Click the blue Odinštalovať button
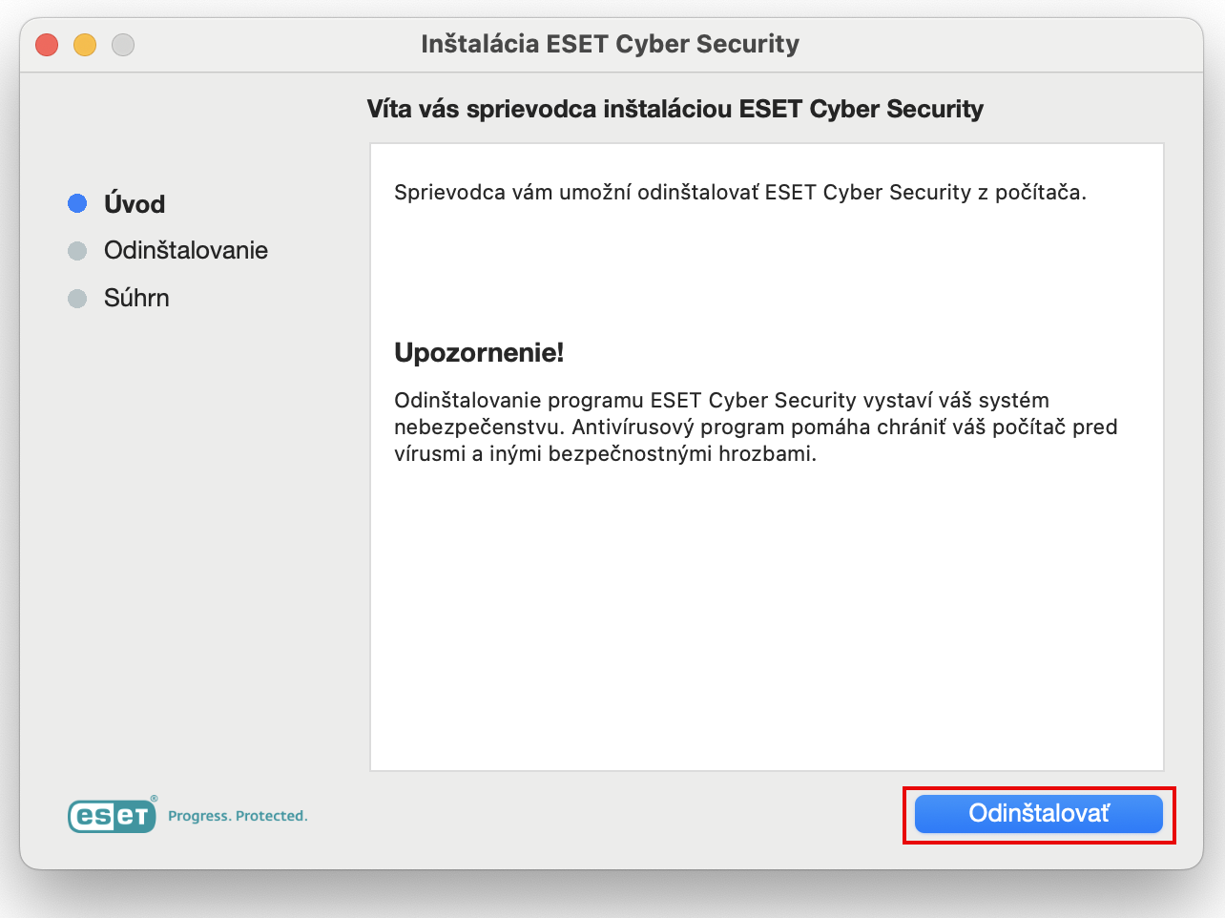 click(x=1038, y=814)
